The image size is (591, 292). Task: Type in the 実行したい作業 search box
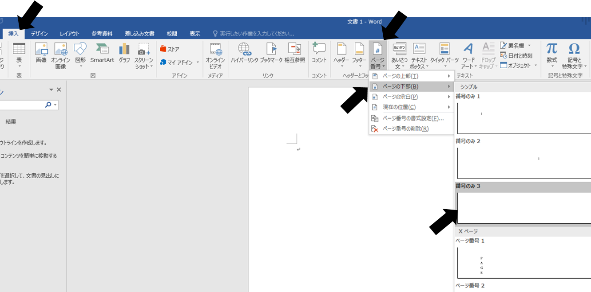(257, 34)
